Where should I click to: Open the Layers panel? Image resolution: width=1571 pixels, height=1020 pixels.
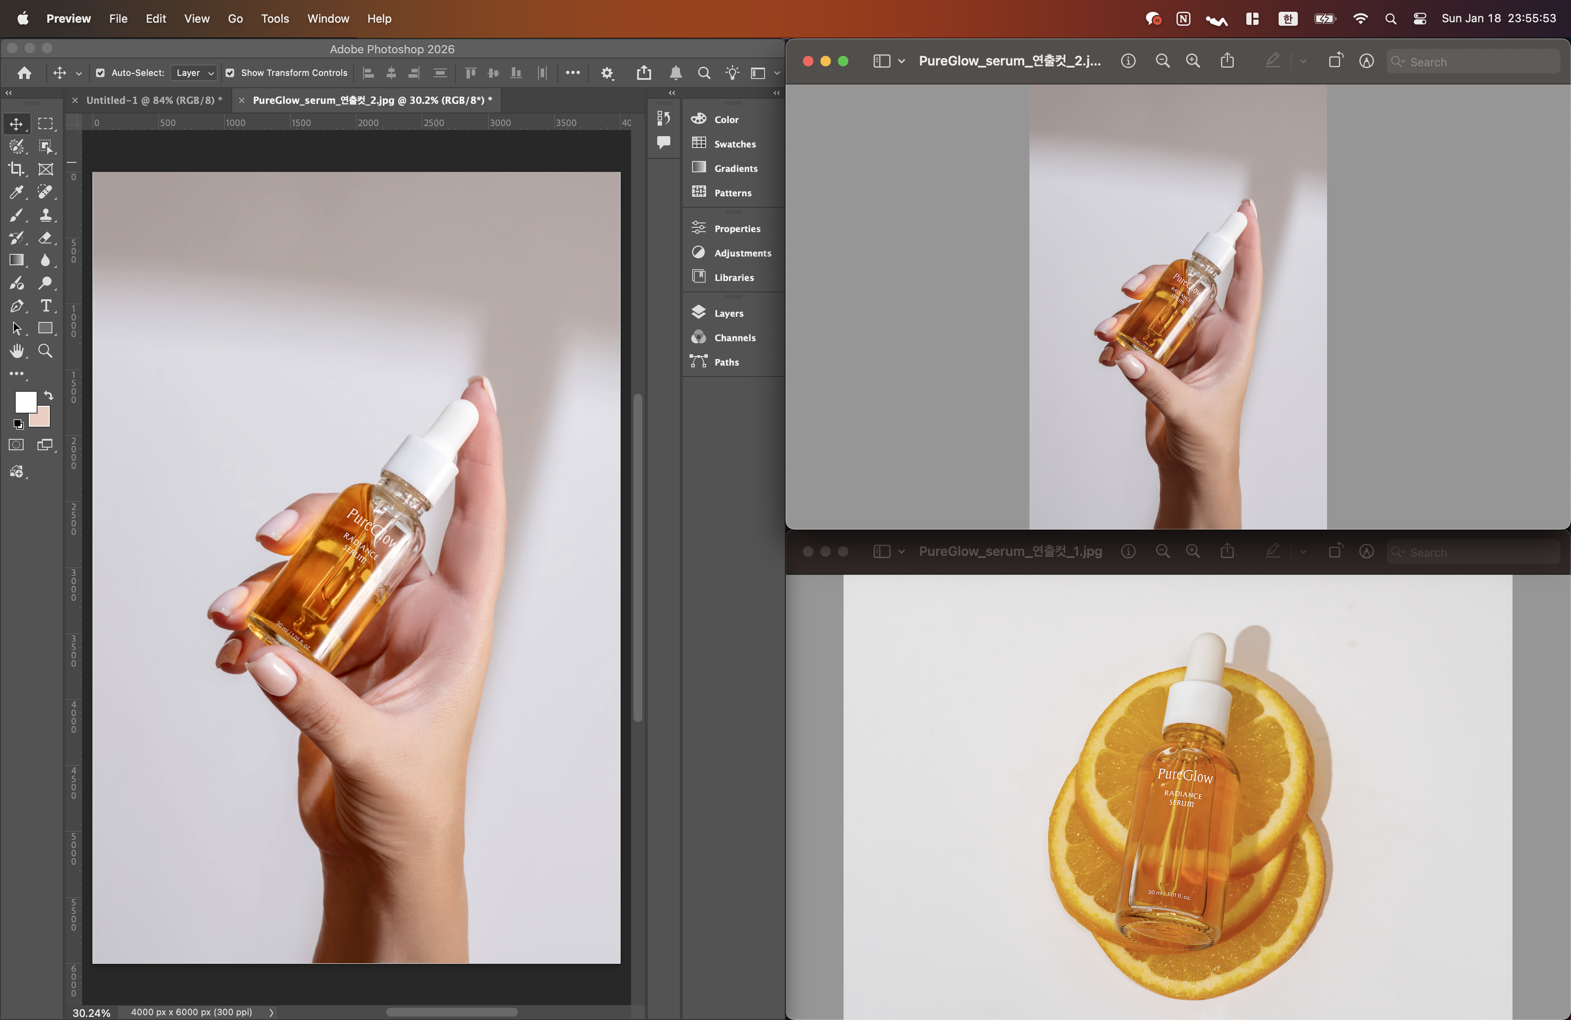click(x=728, y=313)
